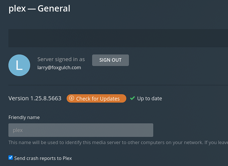Click the green checkmark status icon

coord(133,98)
